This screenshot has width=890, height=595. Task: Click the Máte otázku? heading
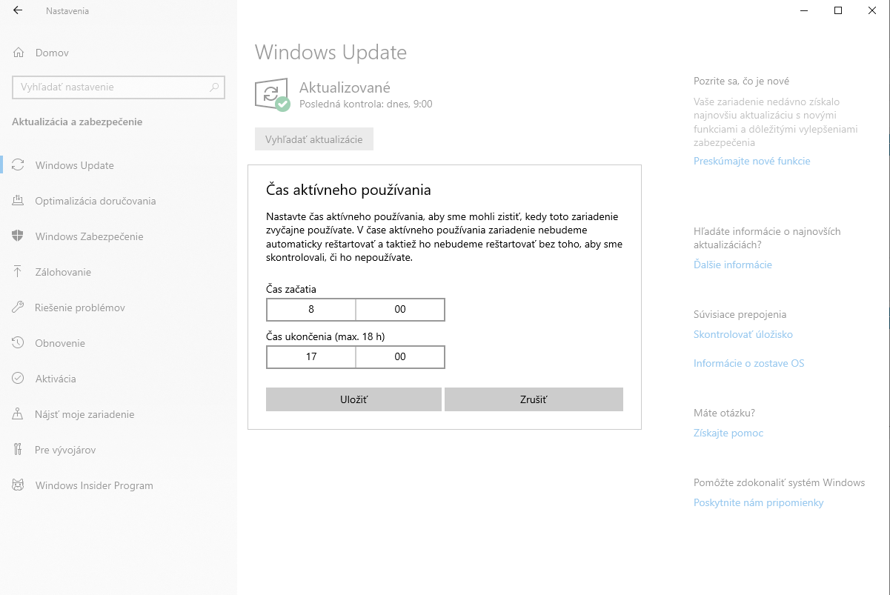pos(724,413)
